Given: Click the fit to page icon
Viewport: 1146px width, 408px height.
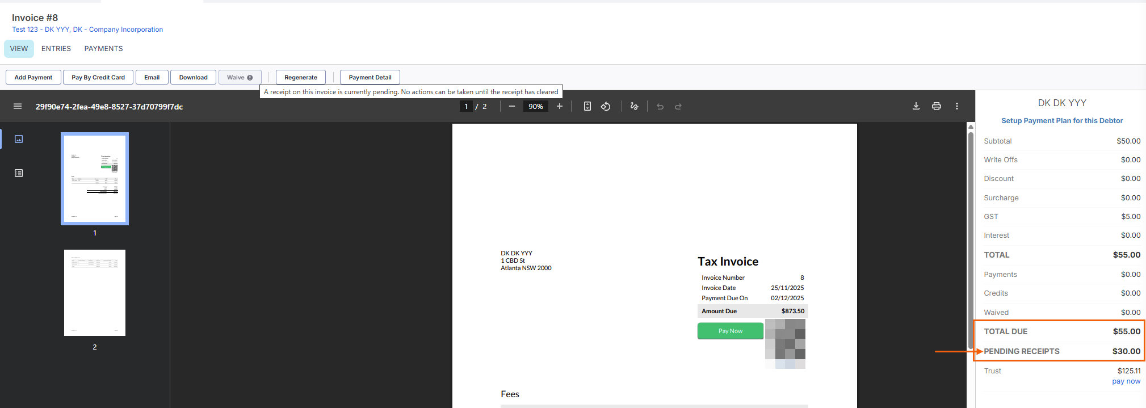Looking at the screenshot, I should (587, 107).
